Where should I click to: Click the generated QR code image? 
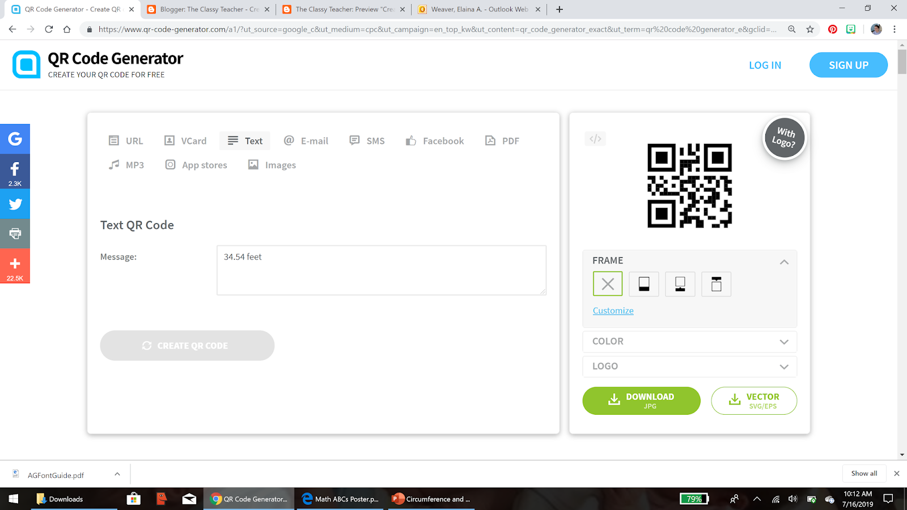690,186
